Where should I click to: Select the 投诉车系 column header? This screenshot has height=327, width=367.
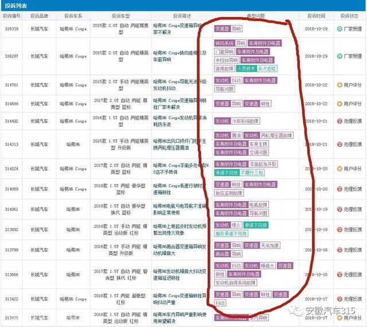pos(73,16)
